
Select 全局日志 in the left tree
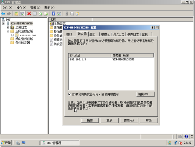pos(21,27)
